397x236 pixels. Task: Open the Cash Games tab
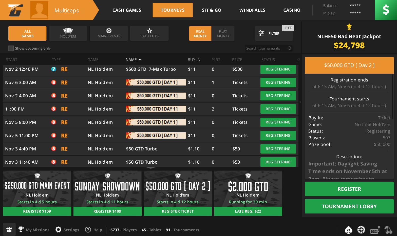[127, 10]
